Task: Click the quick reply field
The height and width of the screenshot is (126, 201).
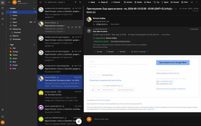Action: (x=146, y=120)
